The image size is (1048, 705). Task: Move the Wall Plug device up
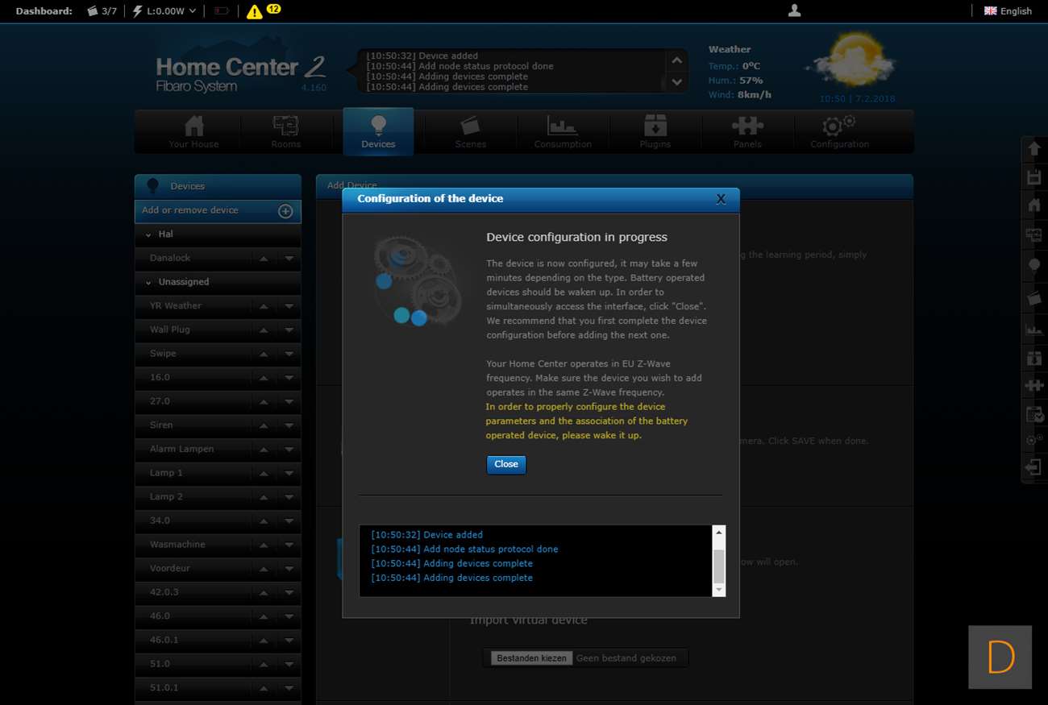264,330
